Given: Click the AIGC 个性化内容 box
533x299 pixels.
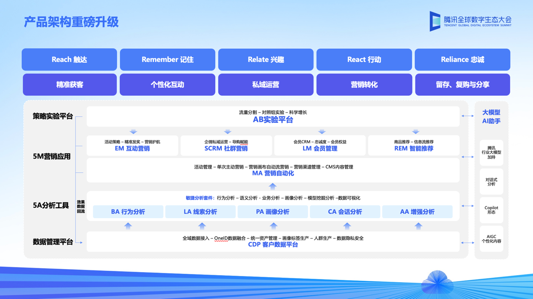Looking at the screenshot, I should (491, 239).
